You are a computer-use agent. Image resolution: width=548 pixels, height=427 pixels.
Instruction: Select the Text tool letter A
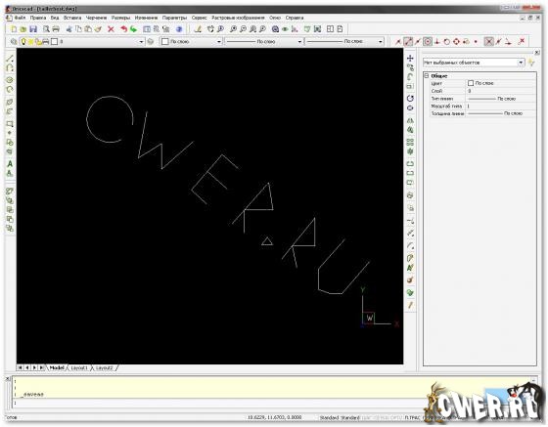(x=10, y=163)
